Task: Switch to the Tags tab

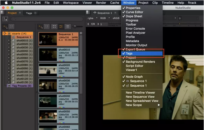Action: (29, 13)
